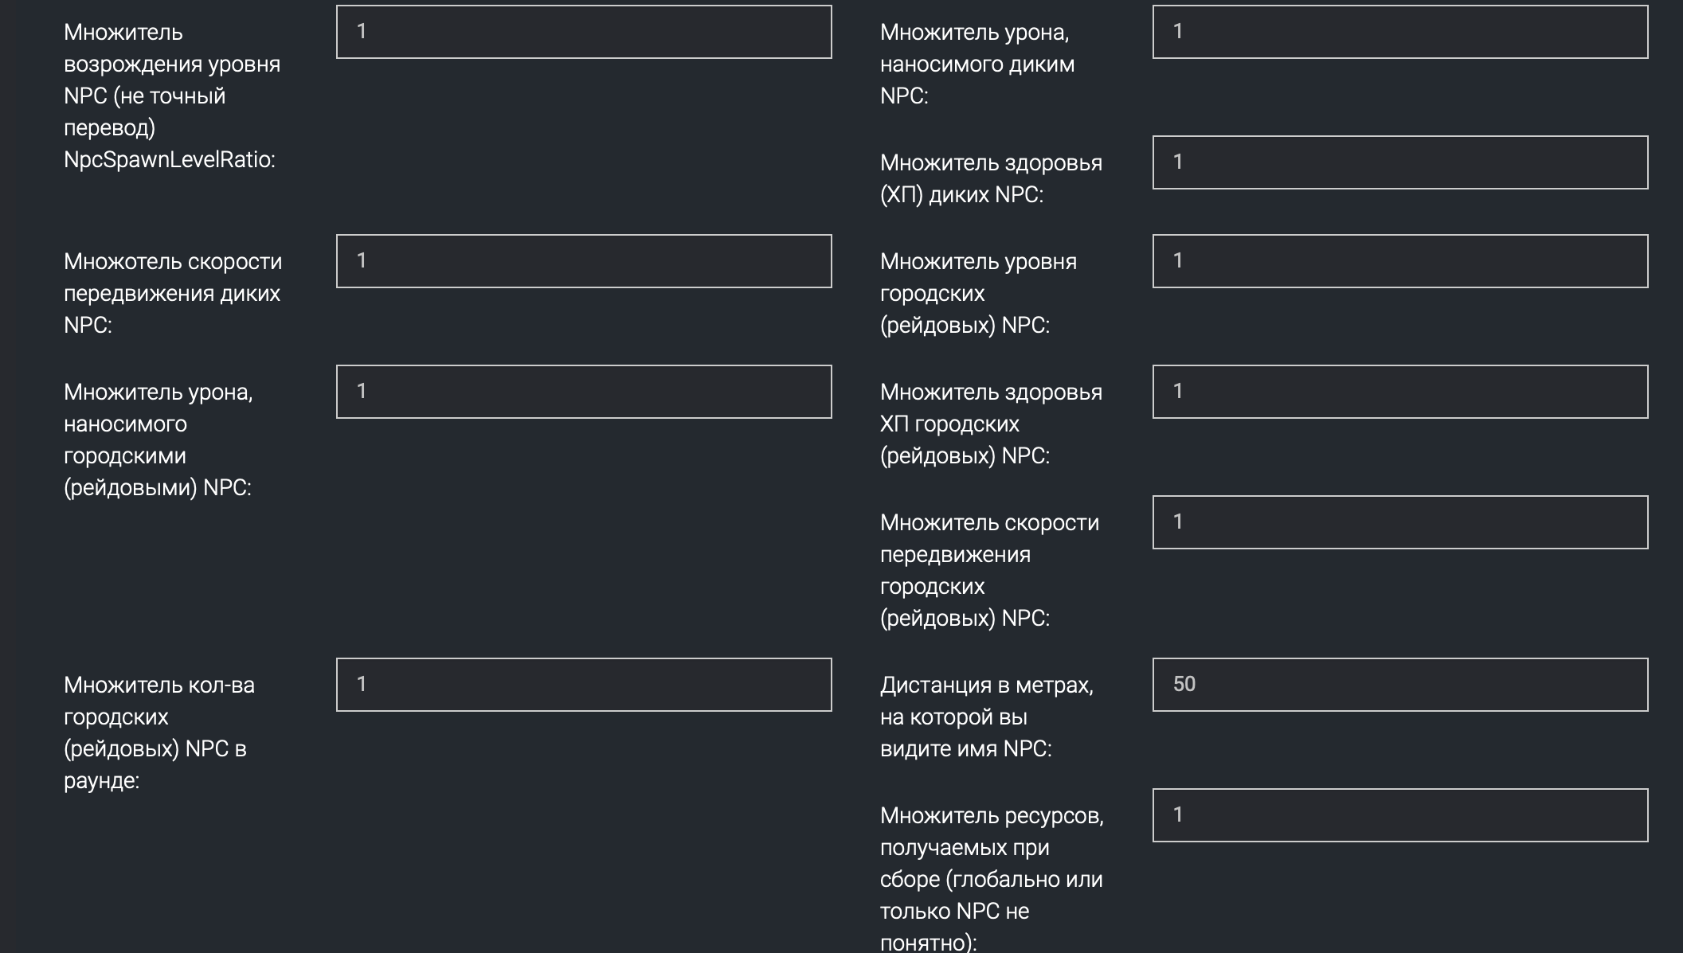1683x953 pixels.
Task: Select the city NPC count per round field
Action: (x=584, y=685)
